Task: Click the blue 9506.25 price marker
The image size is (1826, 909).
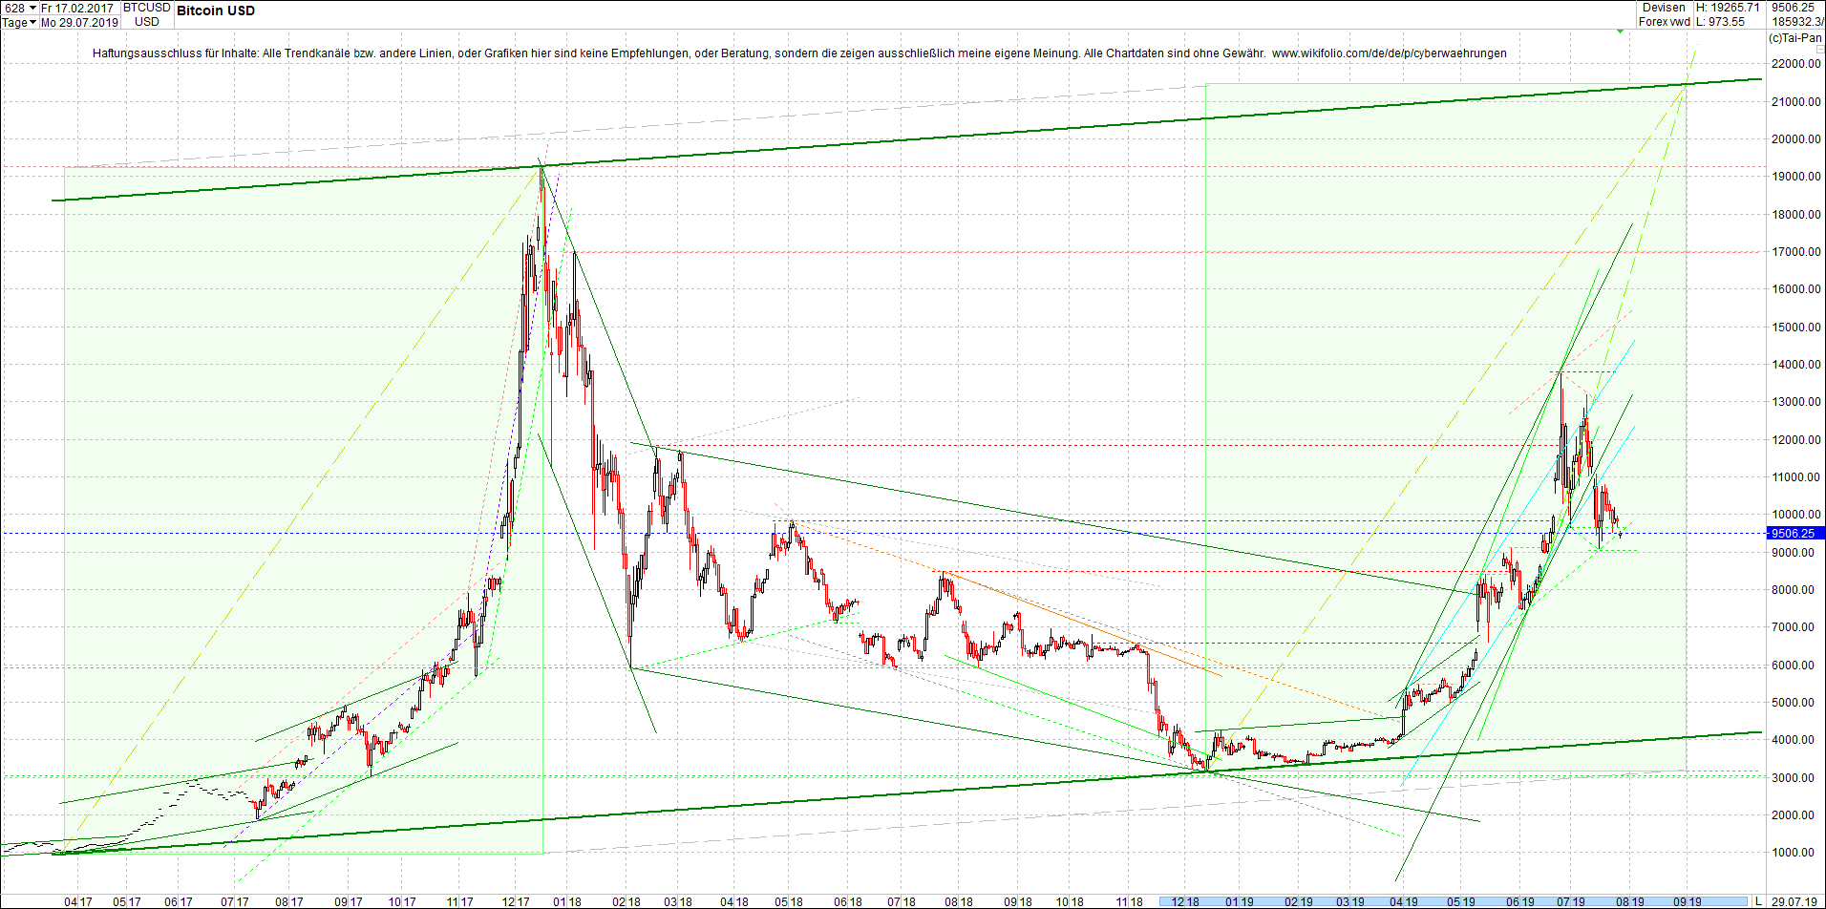Action: tap(1792, 534)
